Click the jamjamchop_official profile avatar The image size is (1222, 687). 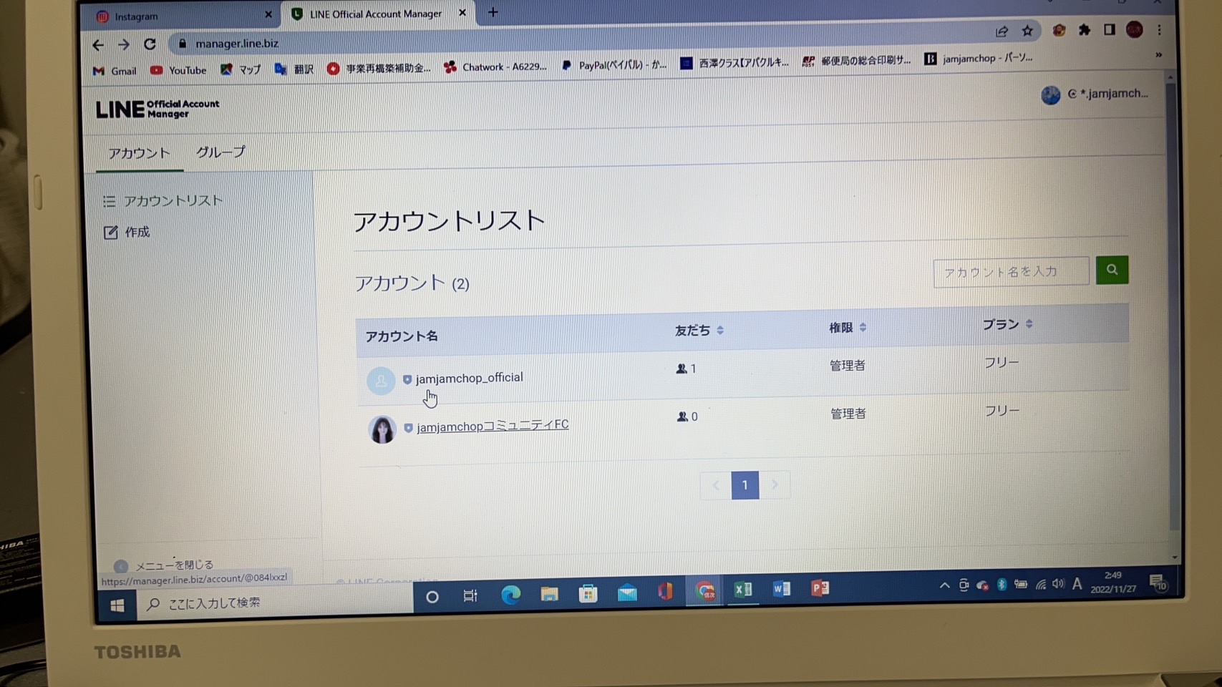click(x=381, y=381)
